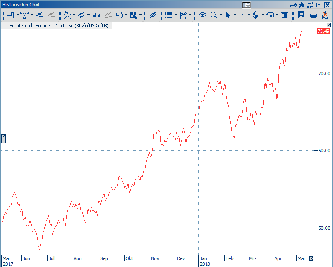Viewport: 333px width, 267px height.
Task: Select the moving-average lines icon
Action: click(x=81, y=15)
